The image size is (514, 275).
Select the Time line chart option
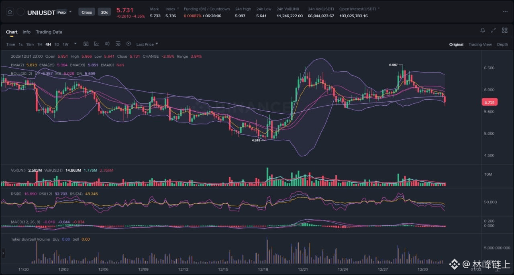(x=10, y=44)
